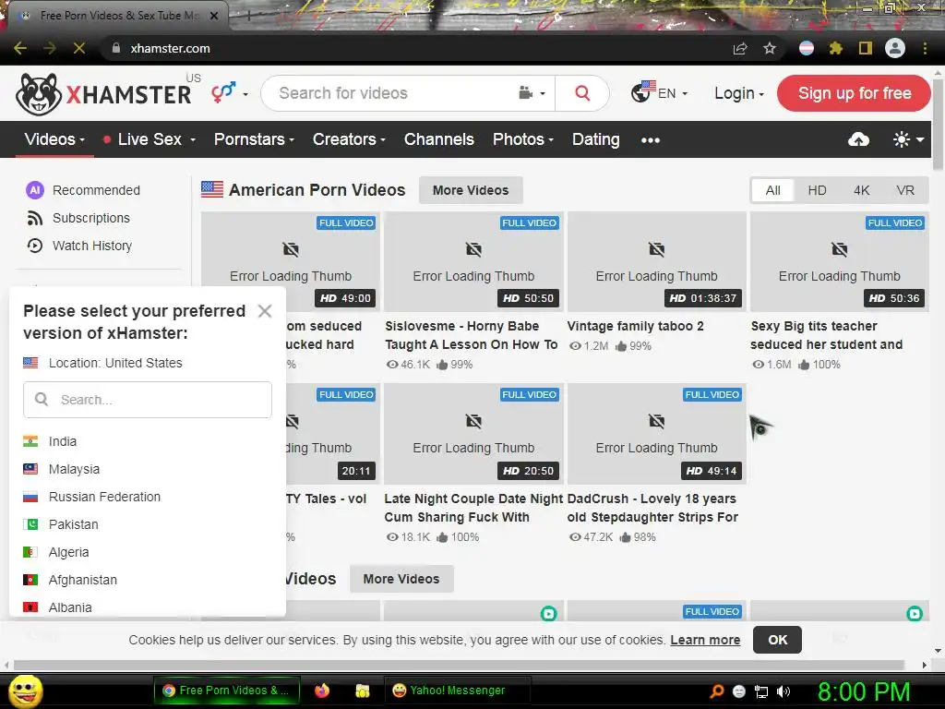Click the cloud upload icon
This screenshot has height=709, width=945.
coord(858,140)
